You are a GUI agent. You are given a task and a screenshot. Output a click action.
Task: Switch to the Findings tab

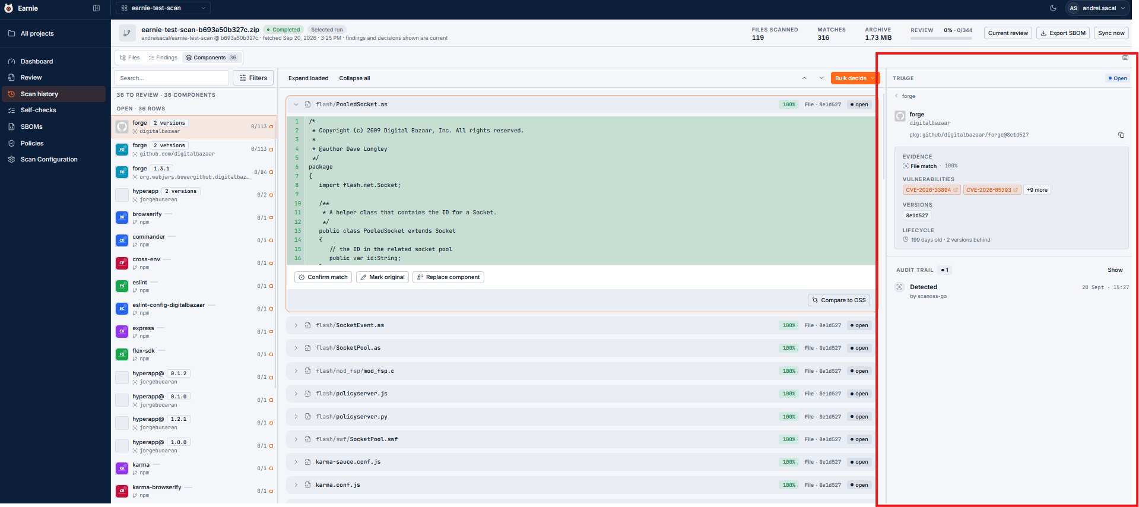pyautogui.click(x=163, y=58)
